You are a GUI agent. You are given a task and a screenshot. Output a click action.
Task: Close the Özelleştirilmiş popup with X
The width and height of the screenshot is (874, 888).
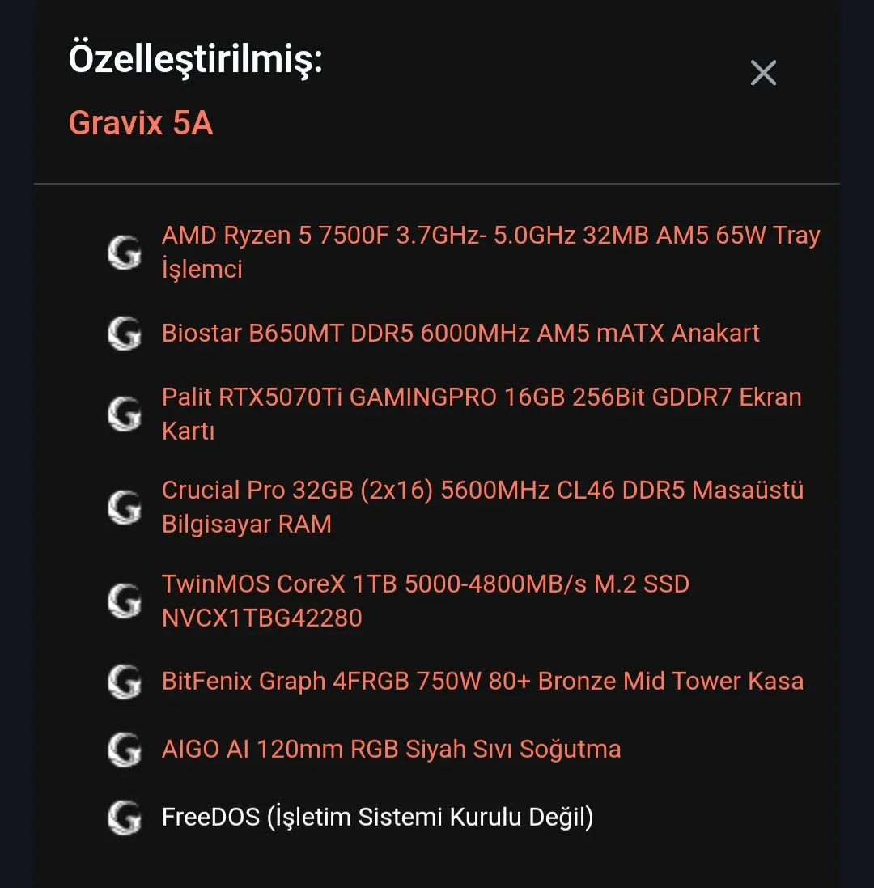click(x=763, y=73)
